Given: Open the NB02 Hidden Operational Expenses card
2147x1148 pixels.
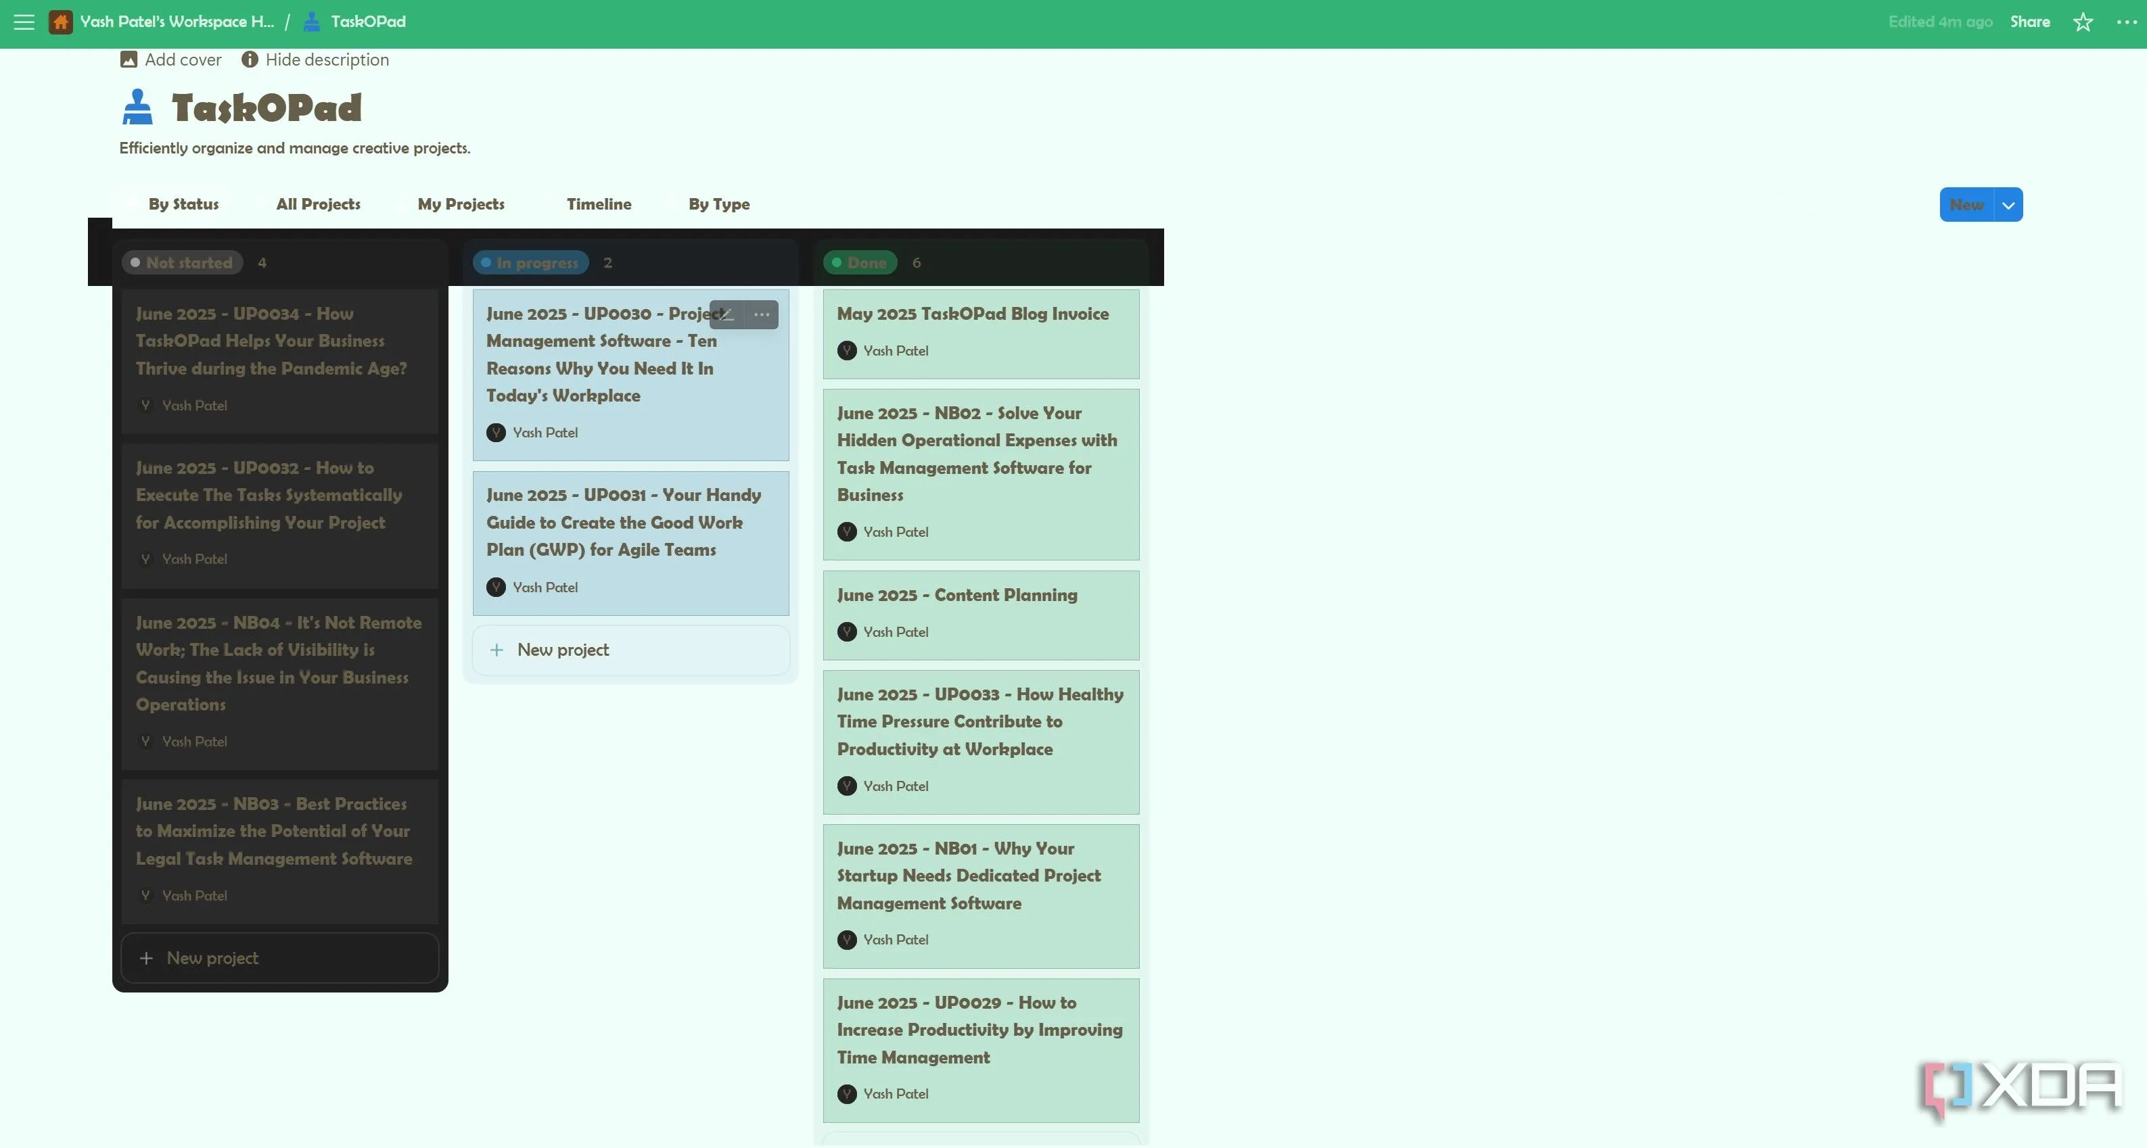Looking at the screenshot, I should [981, 475].
